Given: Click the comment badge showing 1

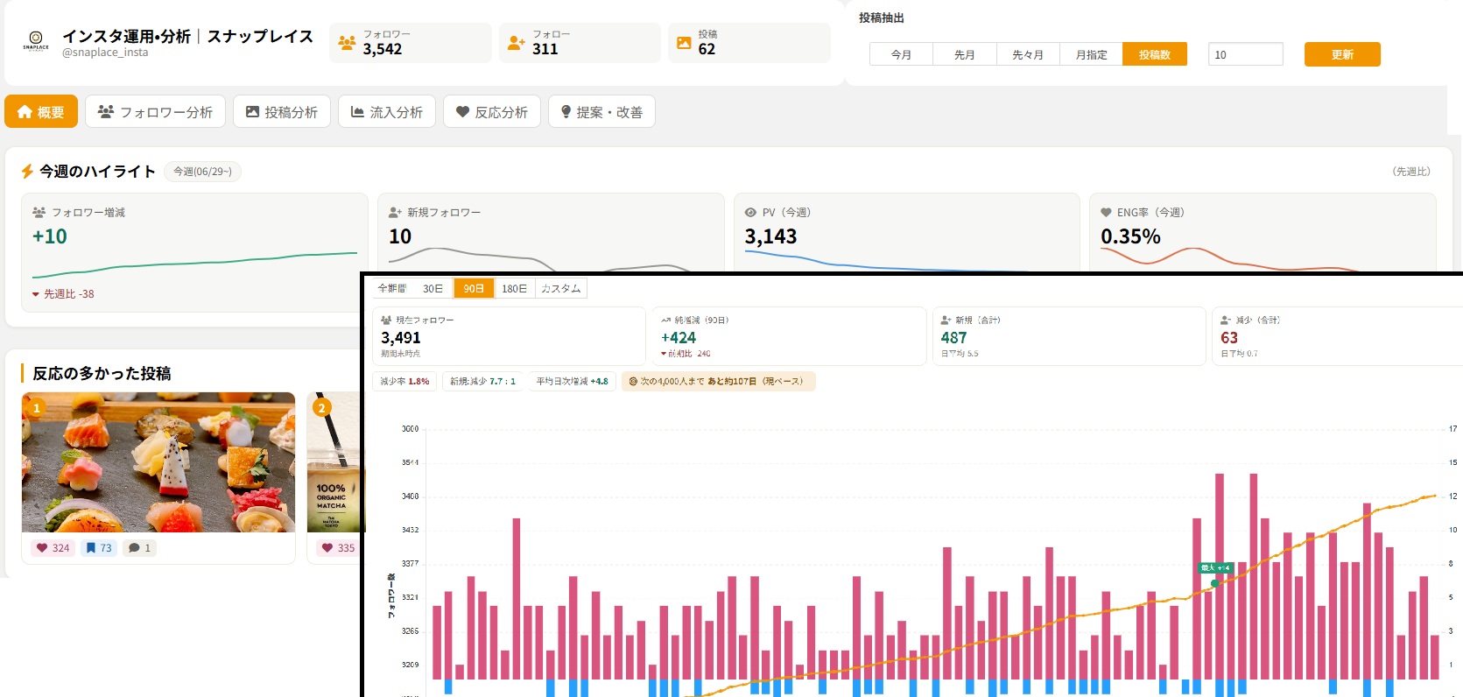Looking at the screenshot, I should click(140, 548).
